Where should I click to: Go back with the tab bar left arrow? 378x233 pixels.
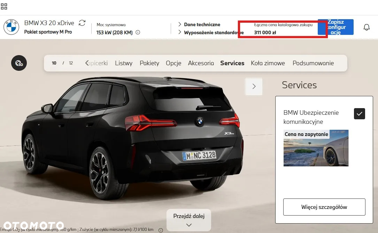click(x=87, y=63)
